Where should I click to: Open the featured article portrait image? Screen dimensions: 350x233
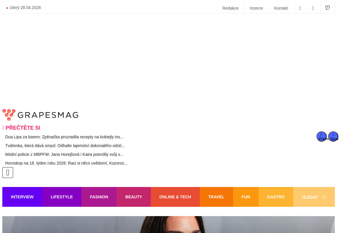point(169,225)
